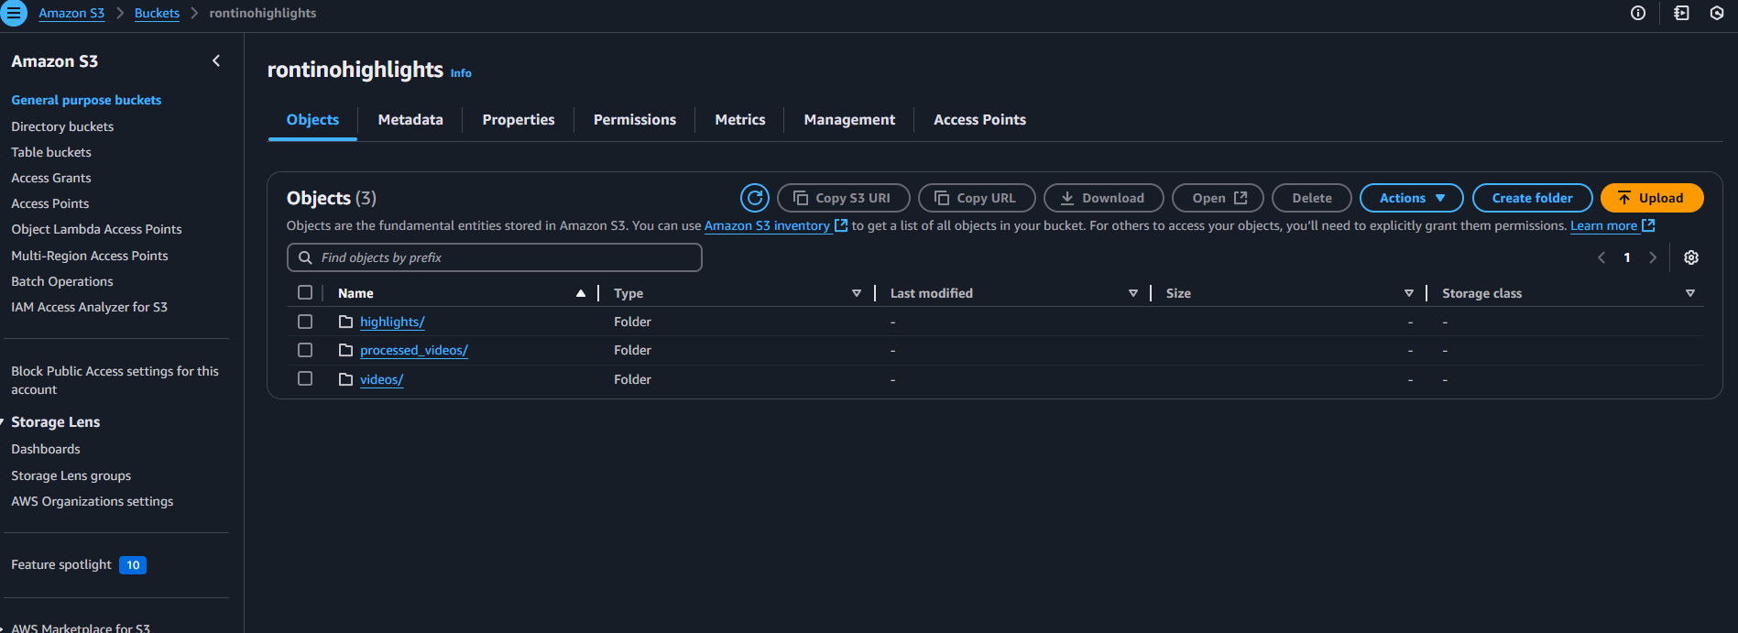Open the CloudShell panel icon
1738x633 pixels.
tap(1681, 13)
